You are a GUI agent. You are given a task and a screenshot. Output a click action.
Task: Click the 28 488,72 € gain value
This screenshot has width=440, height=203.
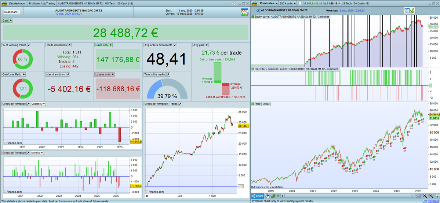tap(126, 33)
